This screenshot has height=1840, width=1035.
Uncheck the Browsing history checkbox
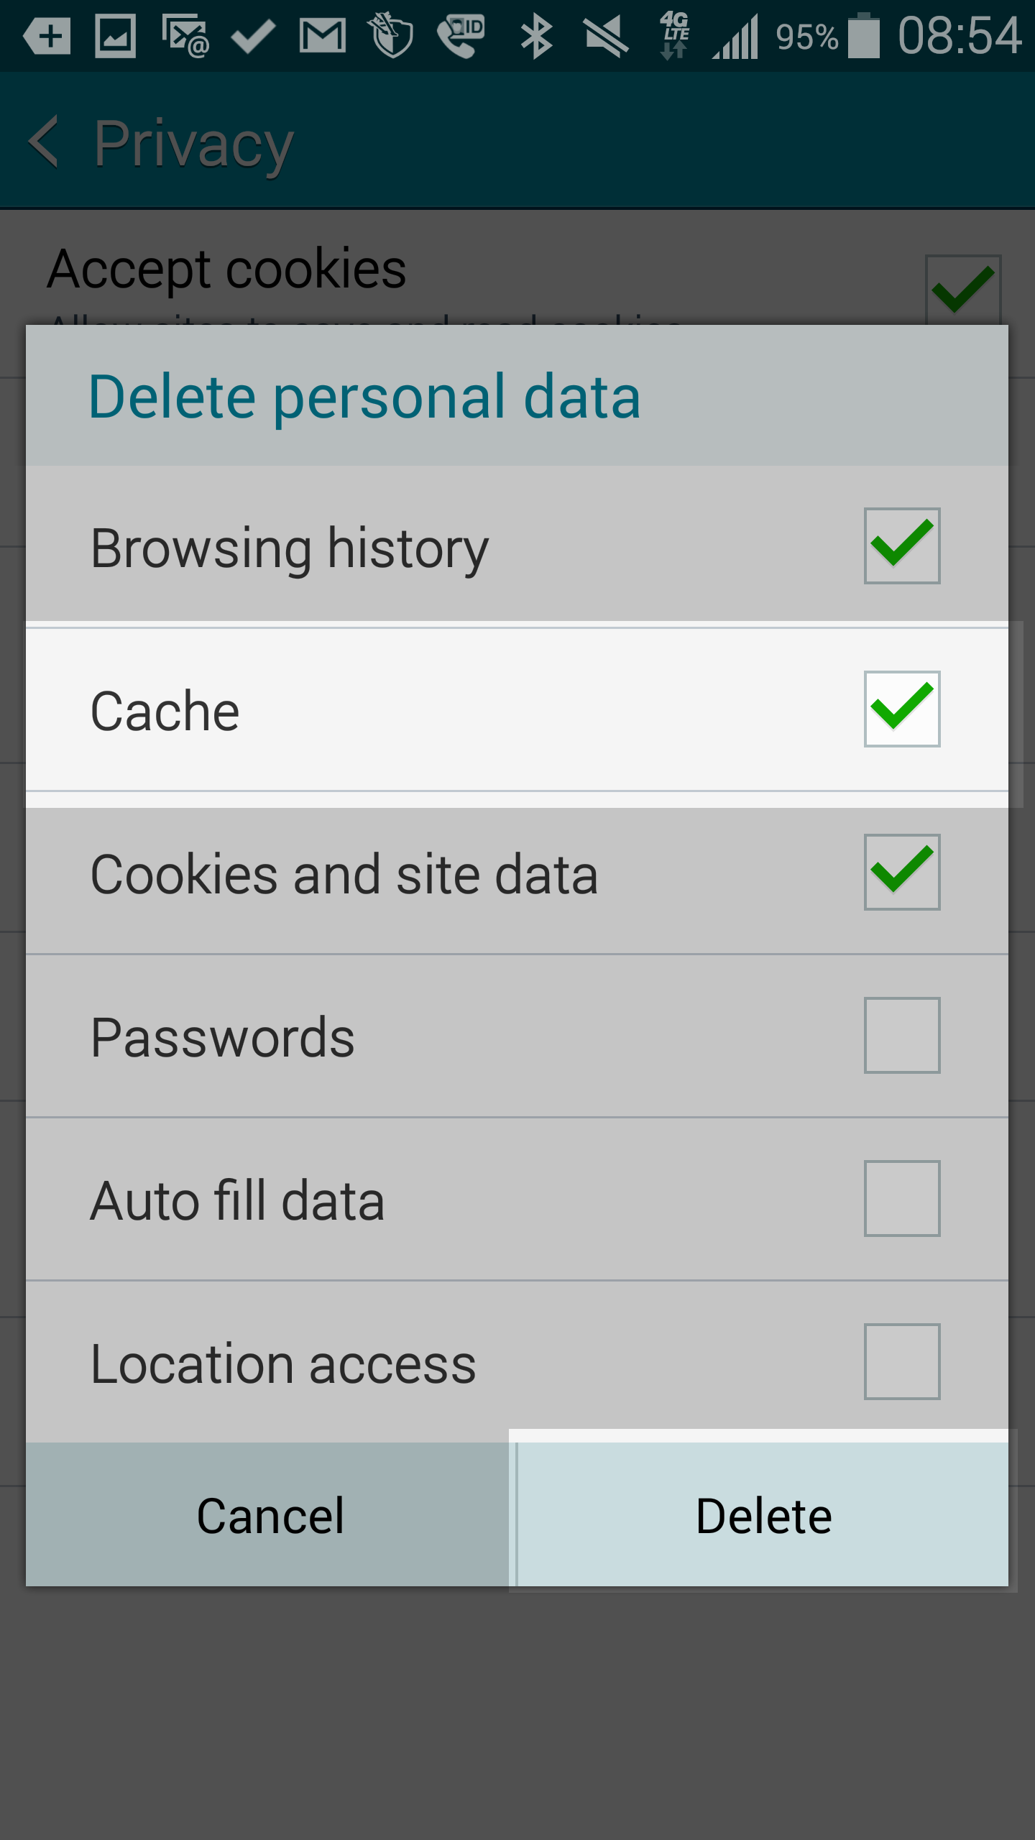(x=901, y=546)
